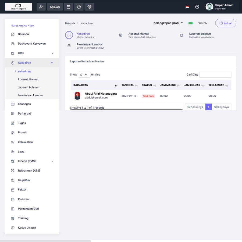Open Laporan bulanan calendar icon shortcut
Viewport: 242px width, 242px height.
coord(181,35)
